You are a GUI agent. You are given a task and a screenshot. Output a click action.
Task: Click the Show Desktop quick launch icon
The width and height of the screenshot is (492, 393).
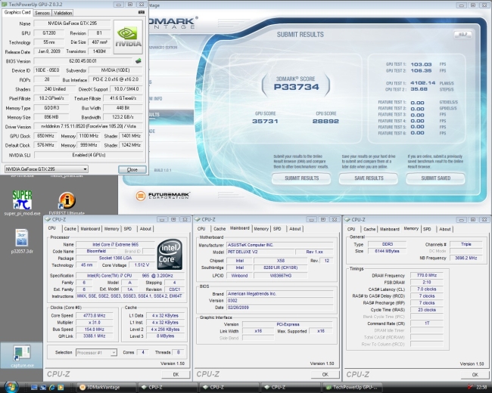click(x=35, y=388)
